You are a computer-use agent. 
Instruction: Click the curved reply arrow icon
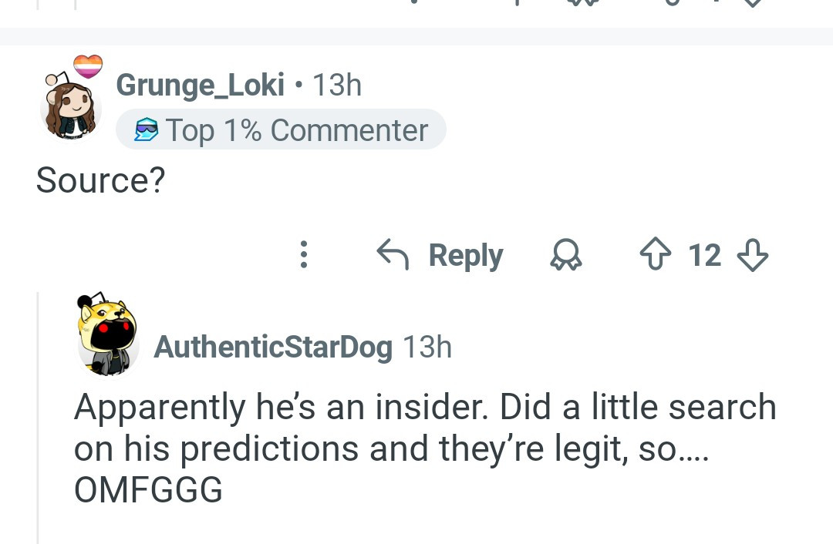(393, 254)
